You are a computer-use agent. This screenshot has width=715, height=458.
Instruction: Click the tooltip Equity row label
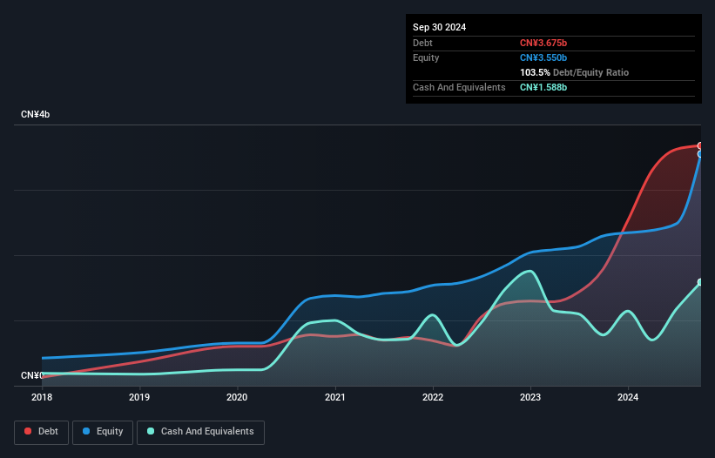pos(426,57)
